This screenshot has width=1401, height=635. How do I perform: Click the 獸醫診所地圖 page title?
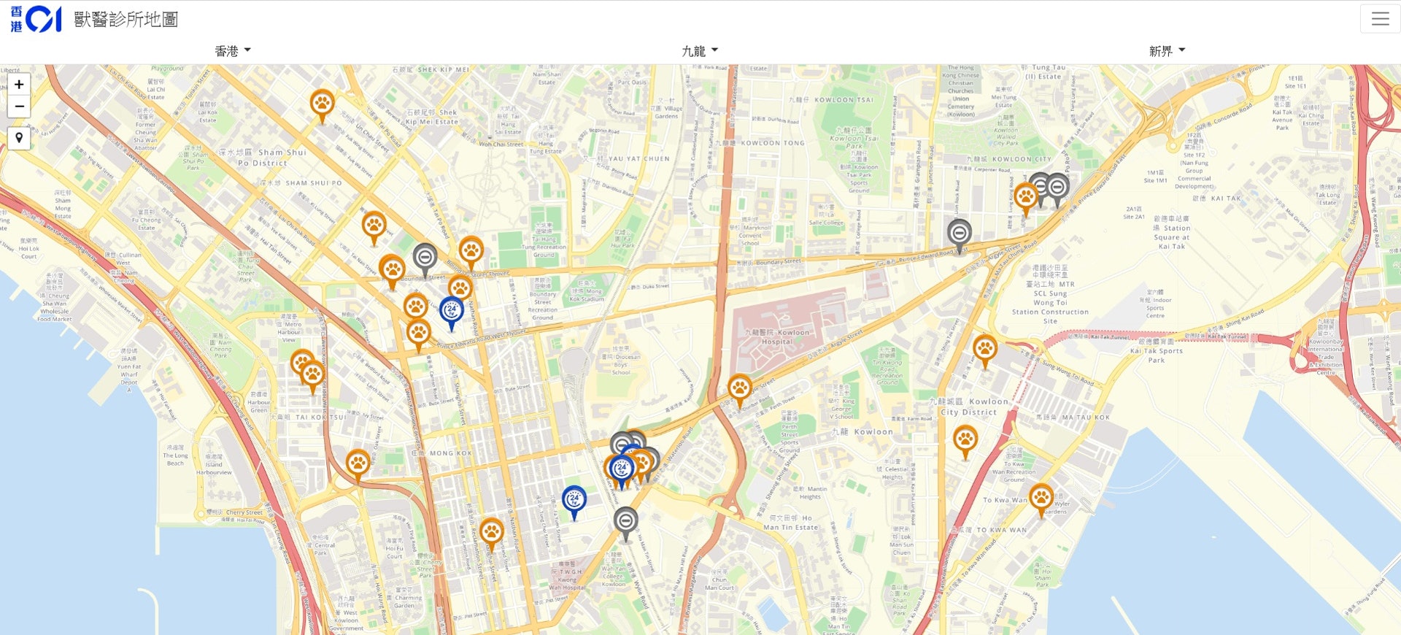coord(126,20)
